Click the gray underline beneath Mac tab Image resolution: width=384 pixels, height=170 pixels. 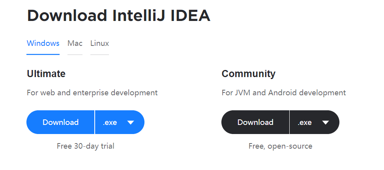pyautogui.click(x=75, y=55)
